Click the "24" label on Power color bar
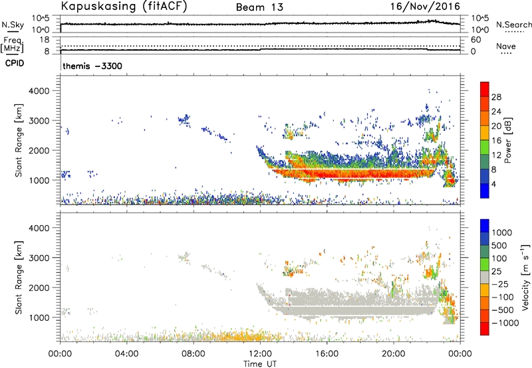This screenshot has width=532, height=368. [x=496, y=112]
